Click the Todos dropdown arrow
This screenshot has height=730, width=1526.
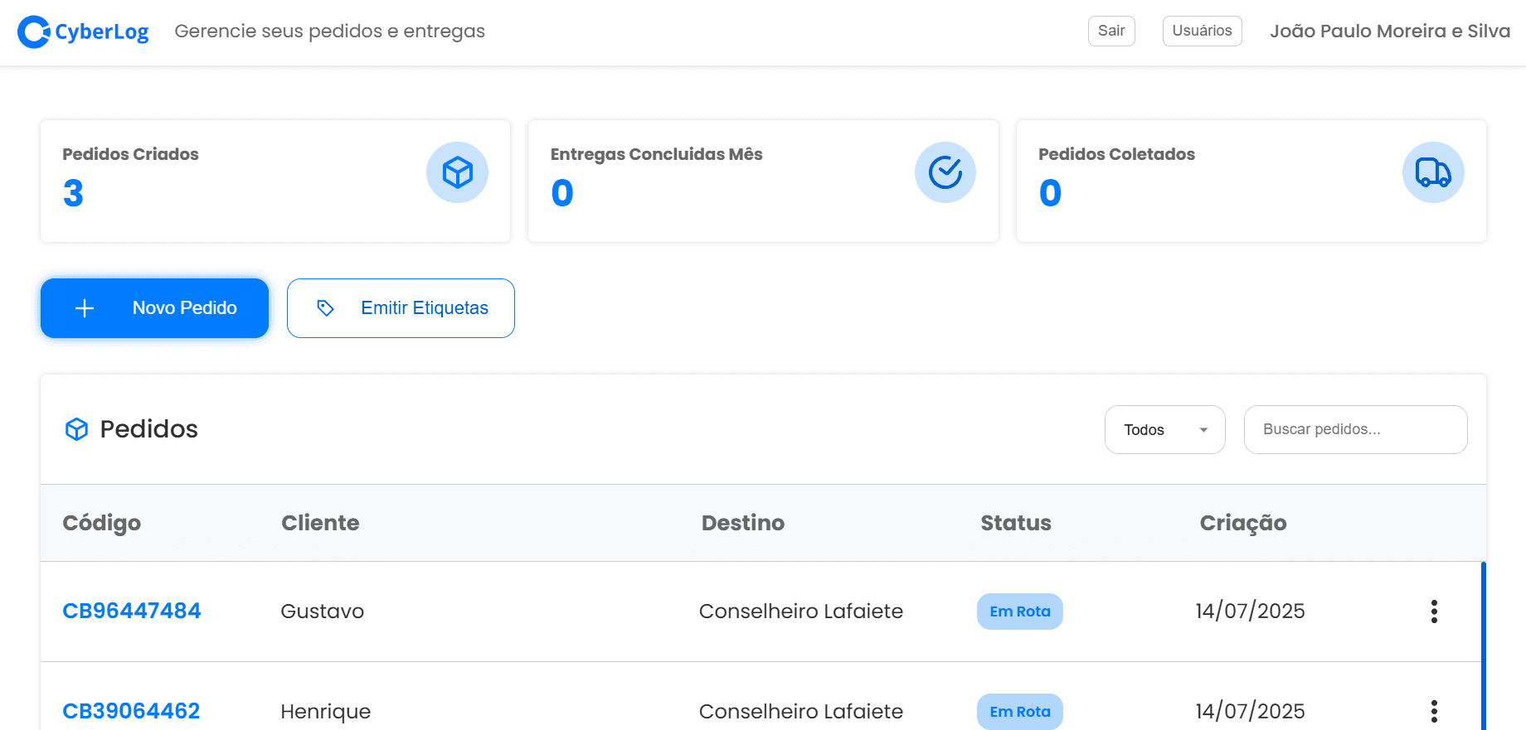1203,430
